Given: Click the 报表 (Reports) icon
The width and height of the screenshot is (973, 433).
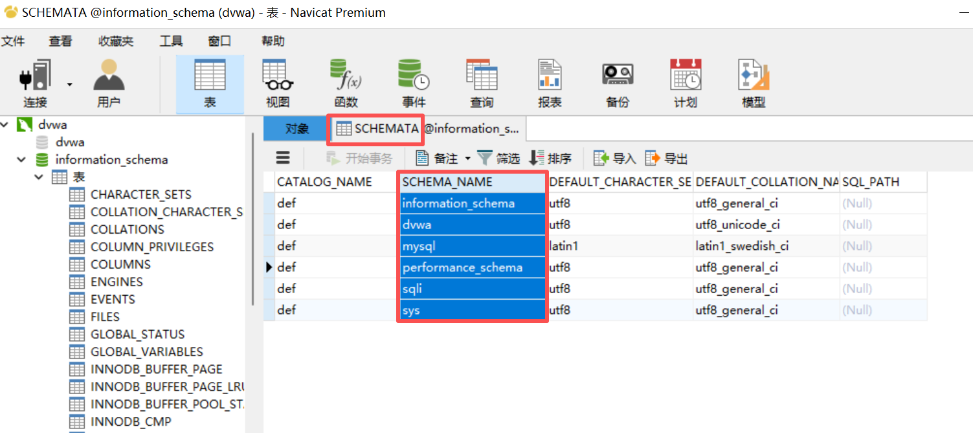Looking at the screenshot, I should coord(549,81).
